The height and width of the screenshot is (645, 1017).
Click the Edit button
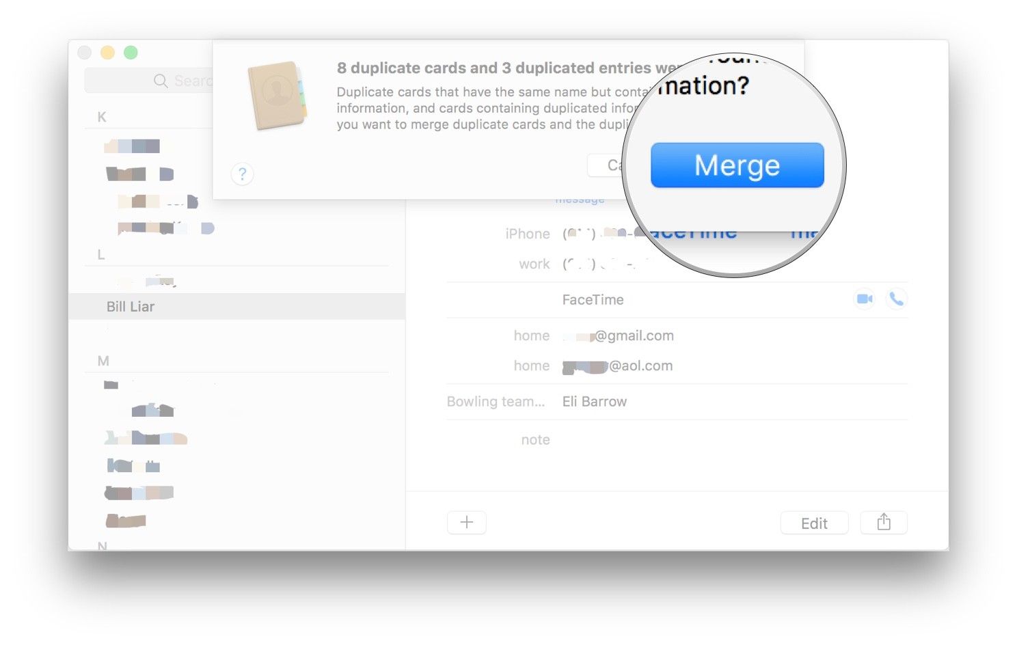[x=814, y=523]
